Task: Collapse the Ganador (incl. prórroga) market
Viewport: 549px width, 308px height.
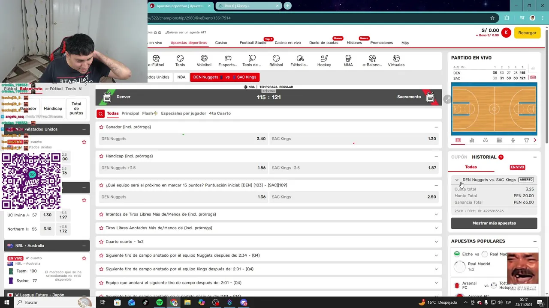Action: click(436, 127)
